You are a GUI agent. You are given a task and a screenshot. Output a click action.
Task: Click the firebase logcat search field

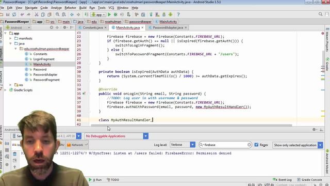225,145
